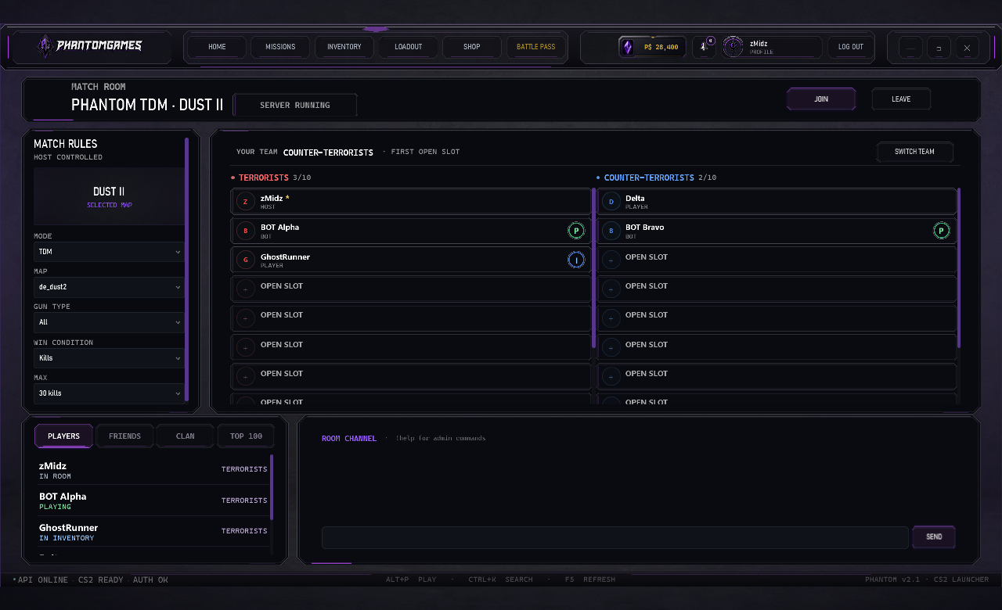Click the 'F5 REFRESH' shortcut hint
The width and height of the screenshot is (1002, 610).
tap(589, 580)
